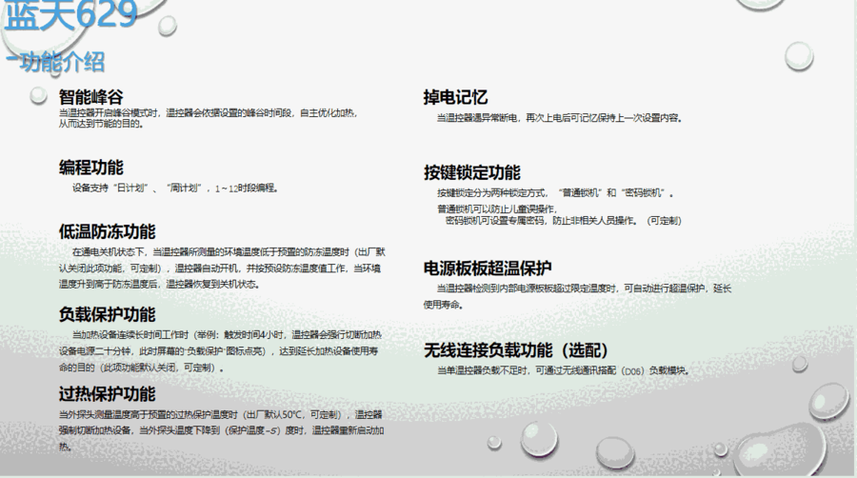This screenshot has height=478, width=857.
Task: Click the anti-freeze paragraph under 低温防冻功能
Action: [219, 269]
